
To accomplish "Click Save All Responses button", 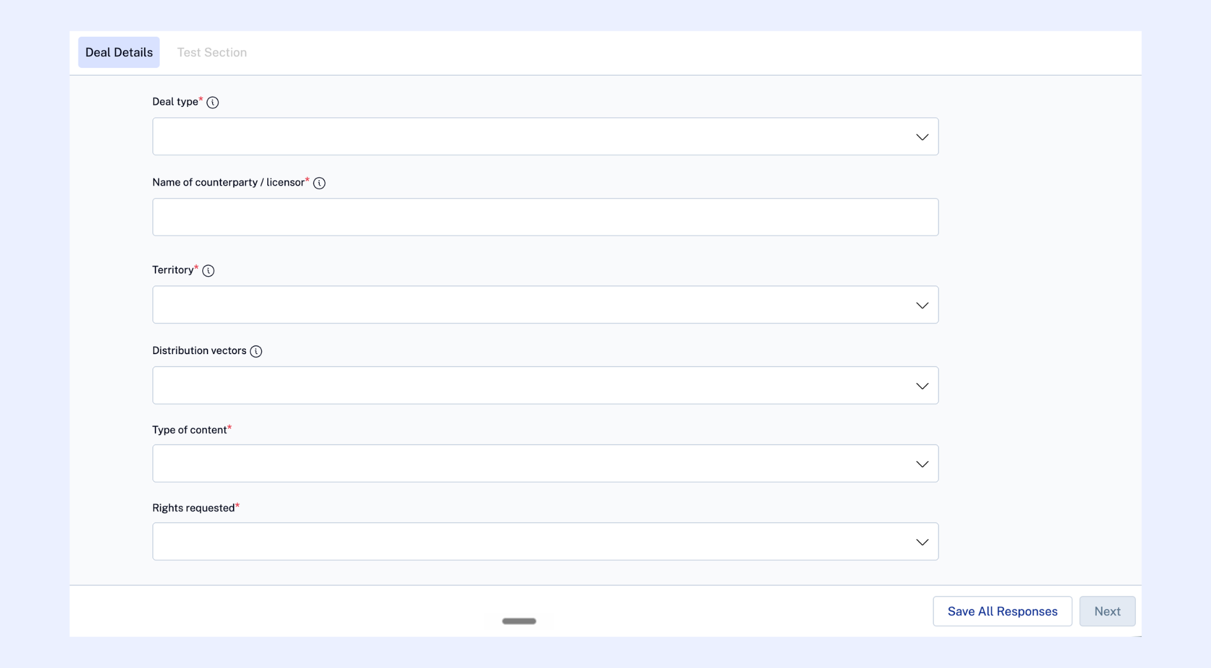I will (1002, 611).
